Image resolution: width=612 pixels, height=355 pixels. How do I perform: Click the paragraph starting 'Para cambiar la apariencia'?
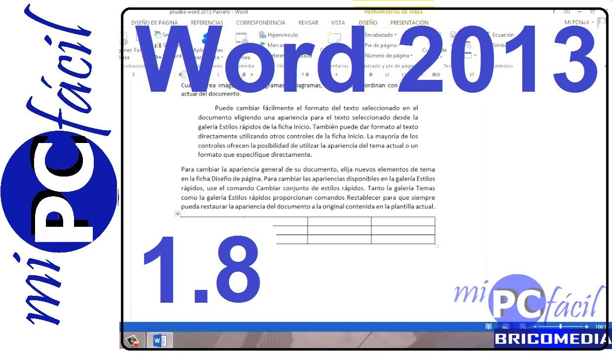coord(308,188)
